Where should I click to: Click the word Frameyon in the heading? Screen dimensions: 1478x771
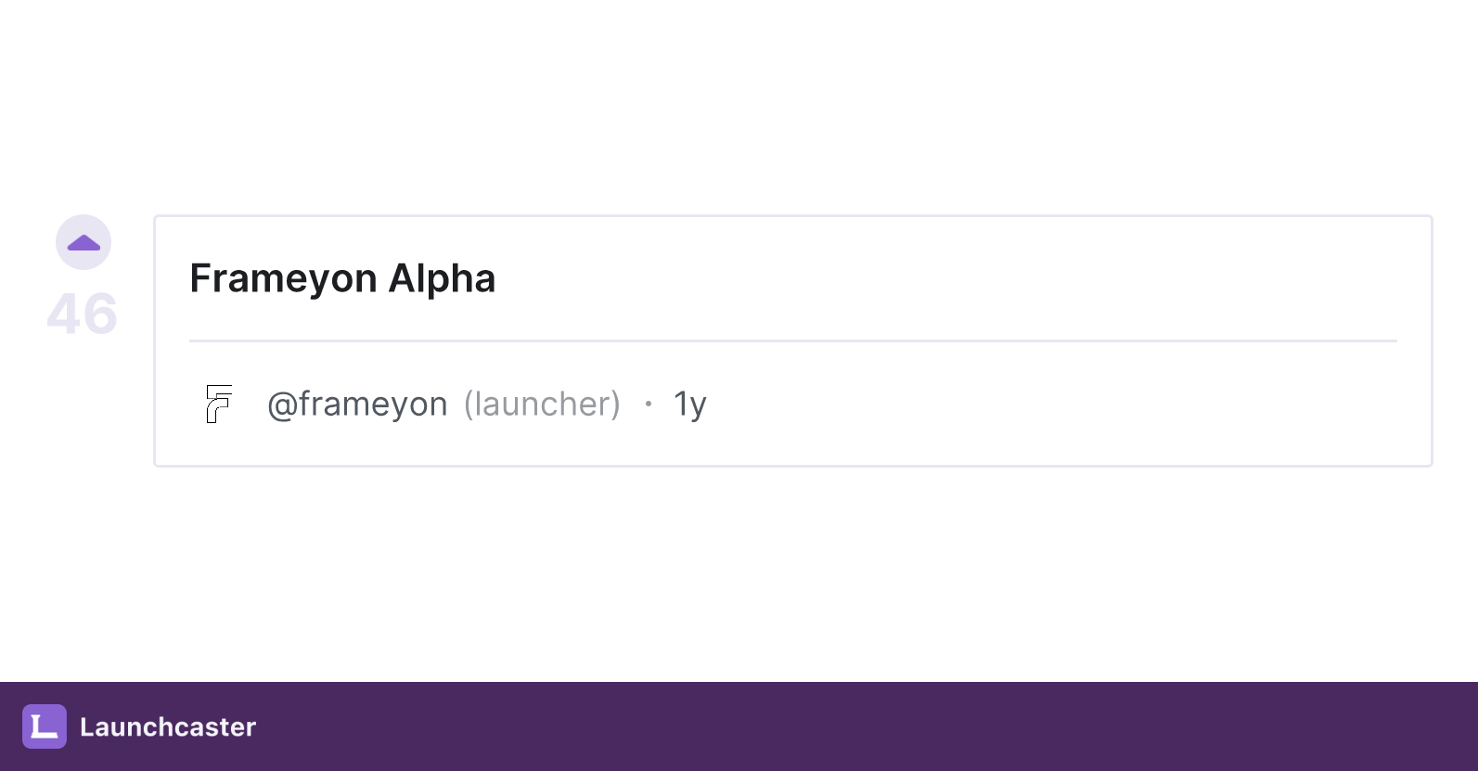(283, 278)
